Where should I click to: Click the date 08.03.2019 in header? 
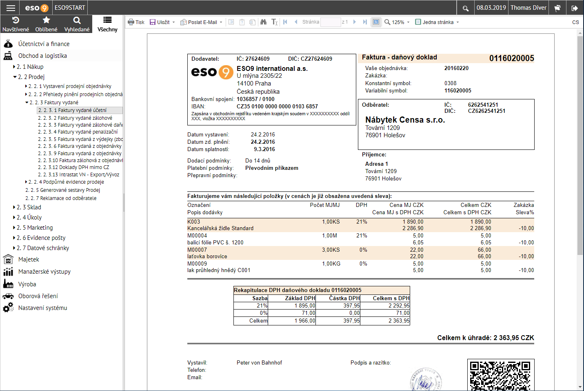click(491, 8)
